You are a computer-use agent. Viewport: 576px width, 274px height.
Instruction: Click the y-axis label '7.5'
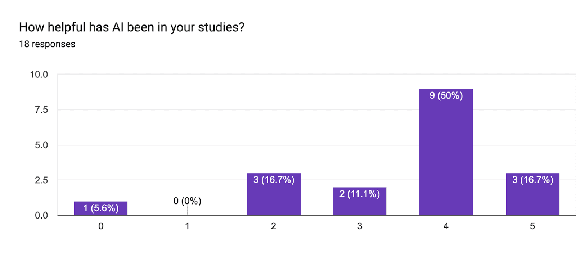[41, 110]
